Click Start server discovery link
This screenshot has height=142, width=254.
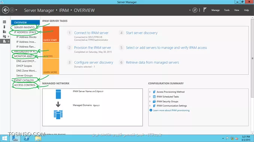click(142, 33)
